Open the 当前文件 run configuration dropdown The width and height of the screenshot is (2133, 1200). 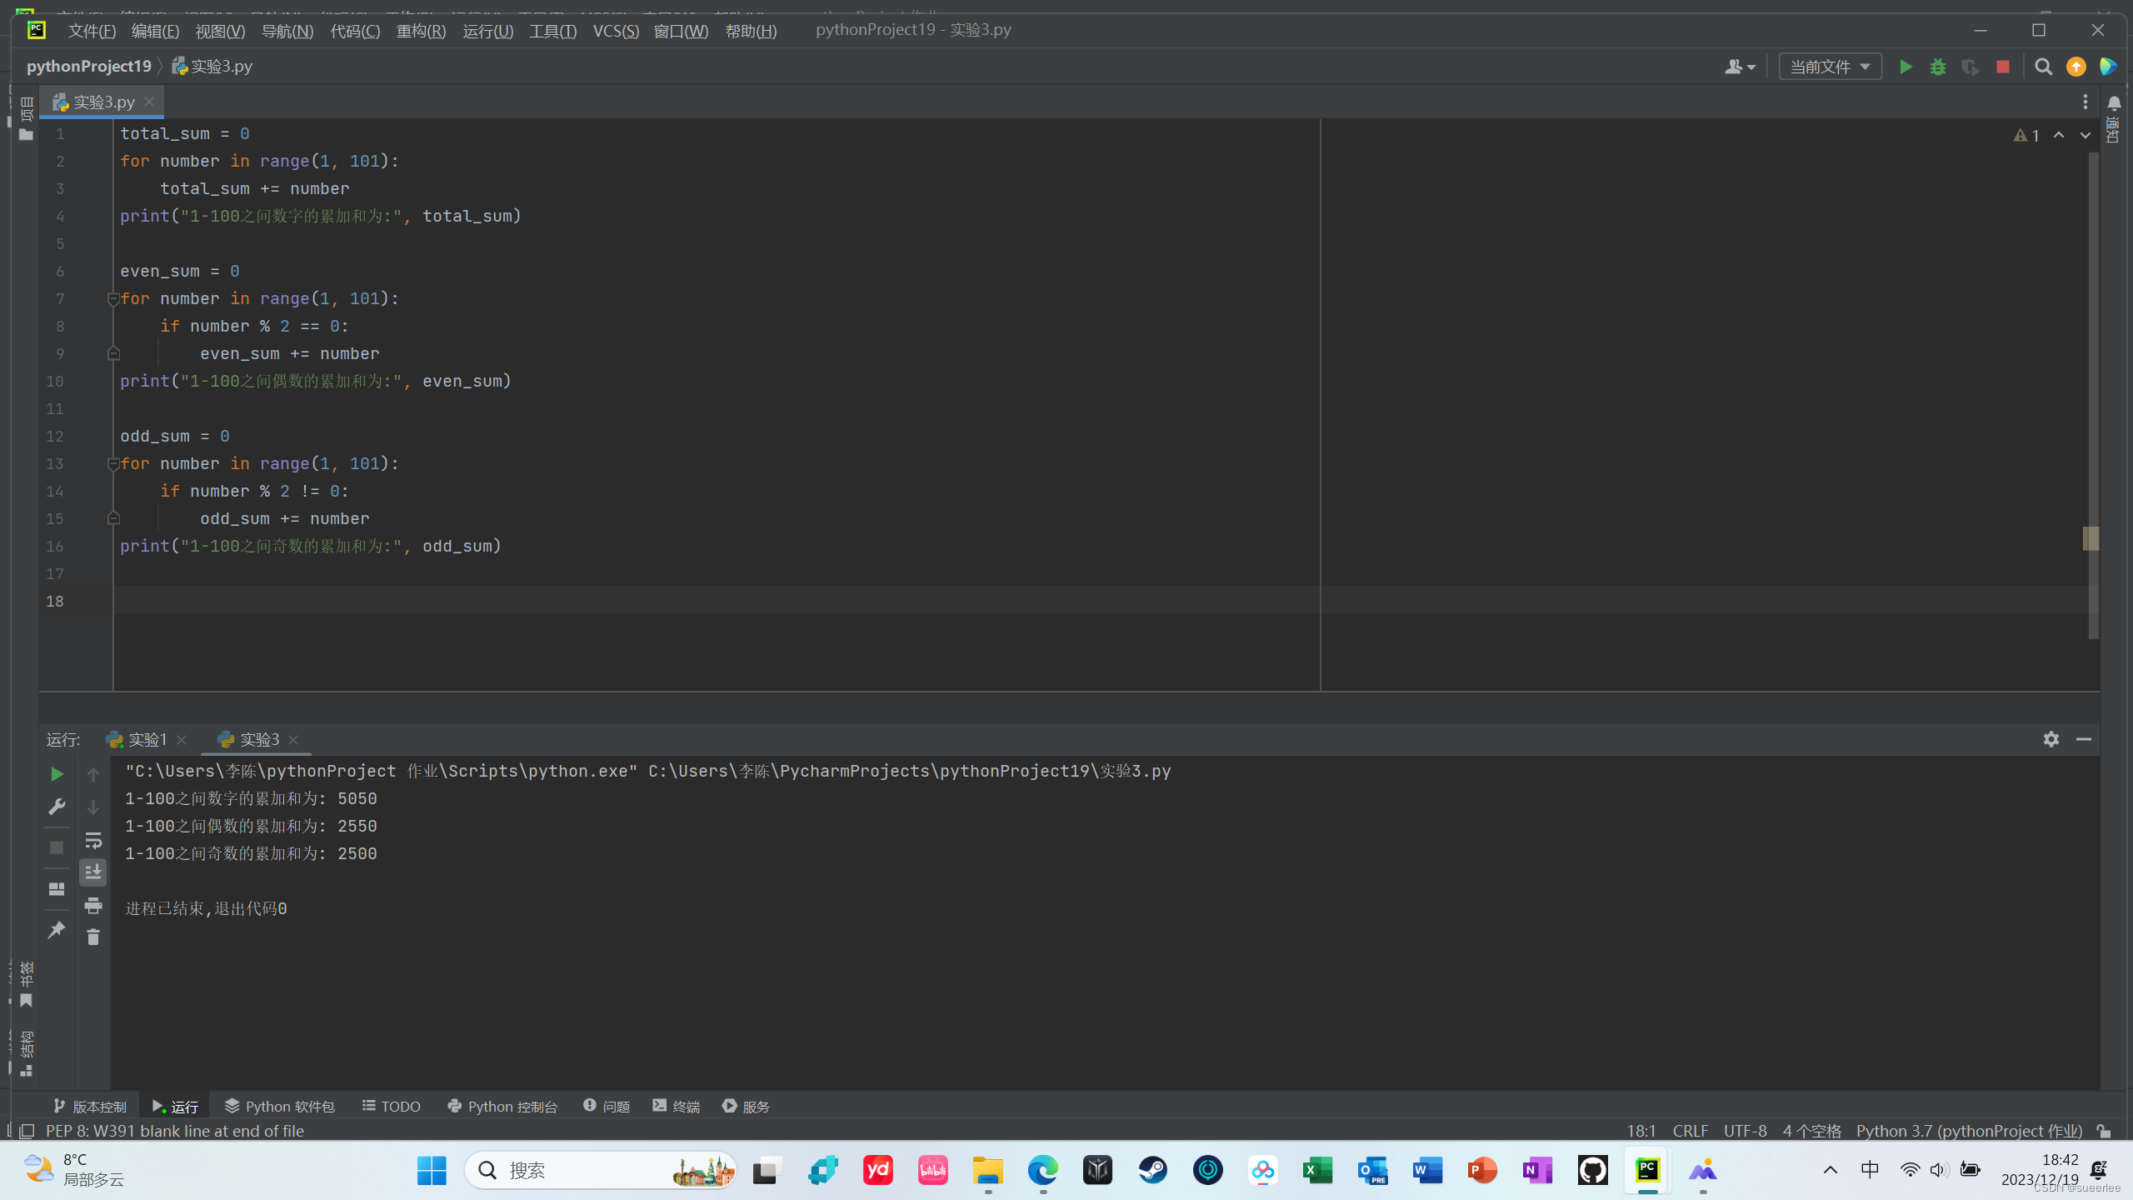click(x=1830, y=67)
